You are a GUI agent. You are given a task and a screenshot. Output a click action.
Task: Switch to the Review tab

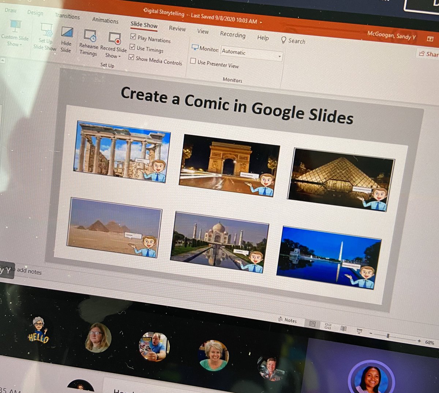(x=177, y=29)
